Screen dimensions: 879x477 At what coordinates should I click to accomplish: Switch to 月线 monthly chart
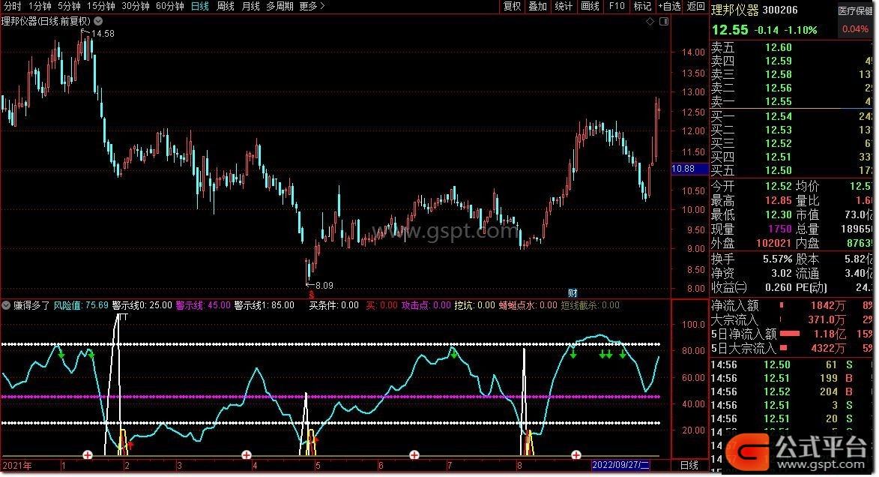pyautogui.click(x=250, y=6)
